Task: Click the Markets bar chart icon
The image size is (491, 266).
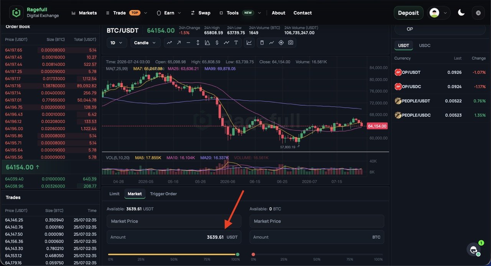Action: (74, 13)
